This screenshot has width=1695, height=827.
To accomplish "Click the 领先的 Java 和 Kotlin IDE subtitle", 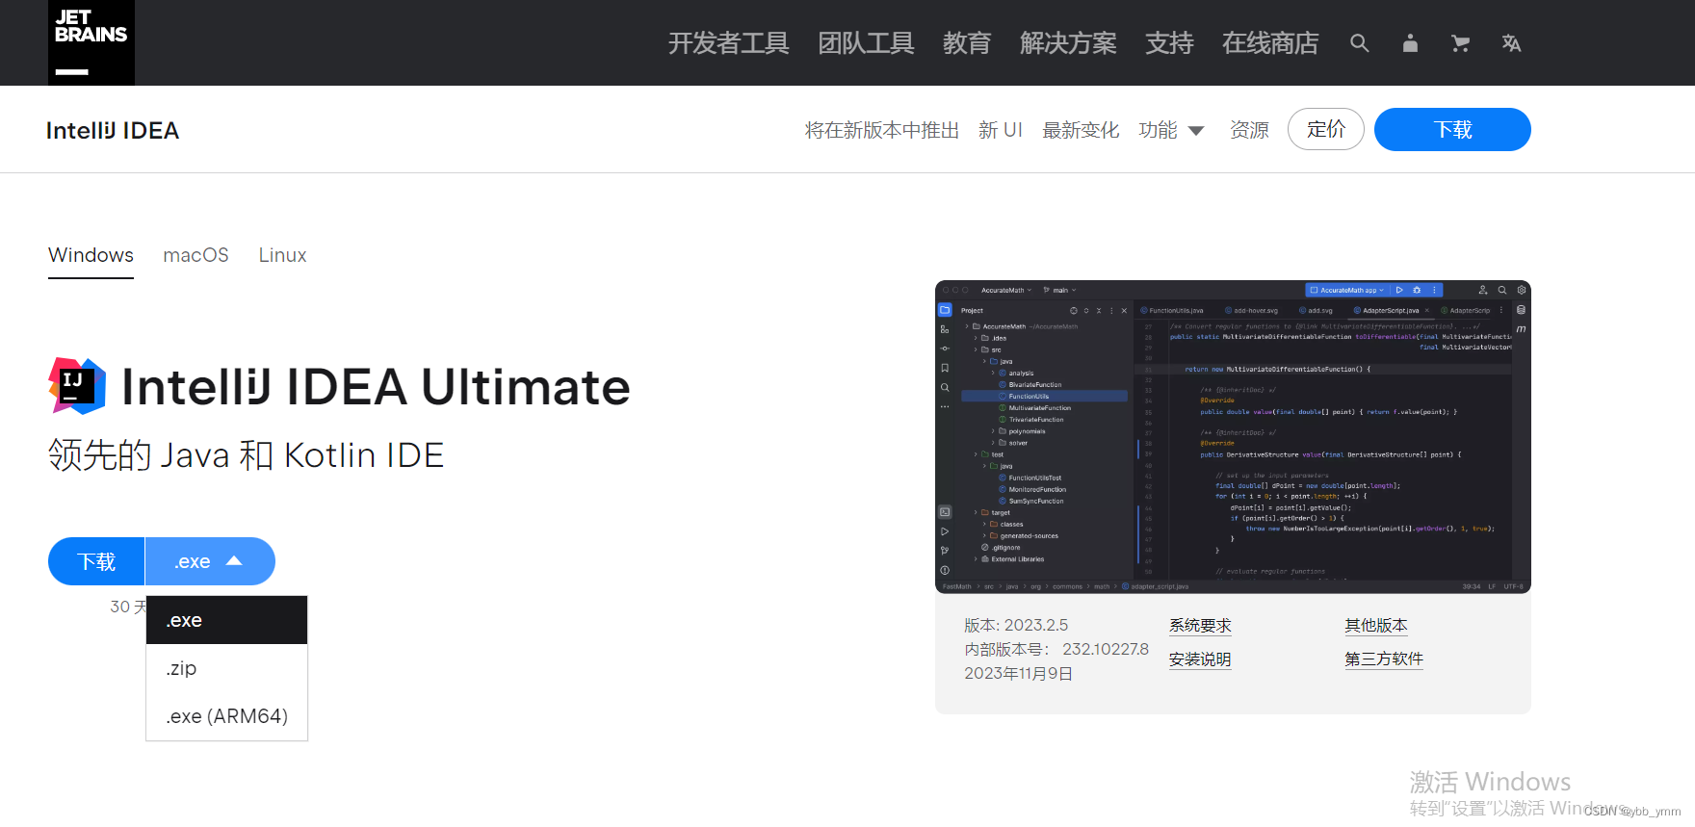I will click(x=247, y=455).
